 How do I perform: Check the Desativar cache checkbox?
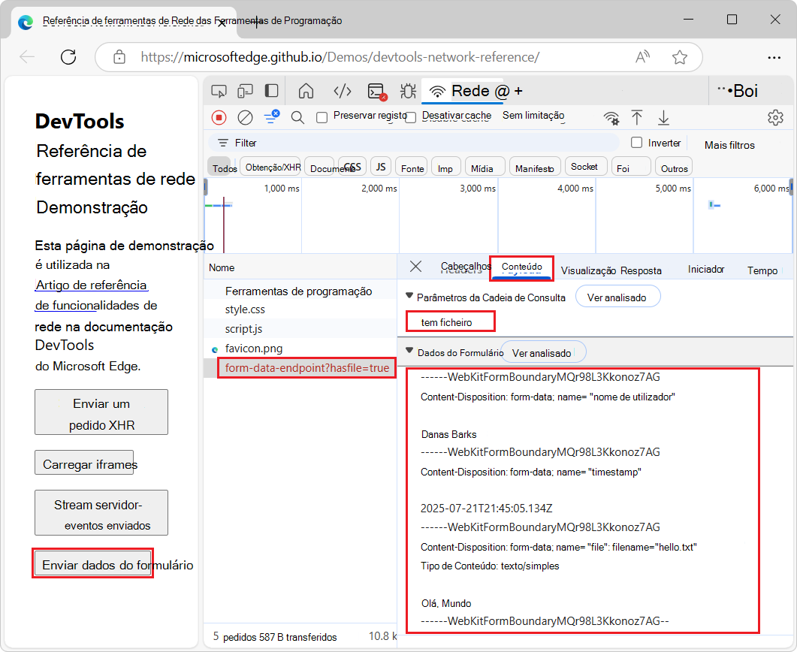[x=411, y=117]
